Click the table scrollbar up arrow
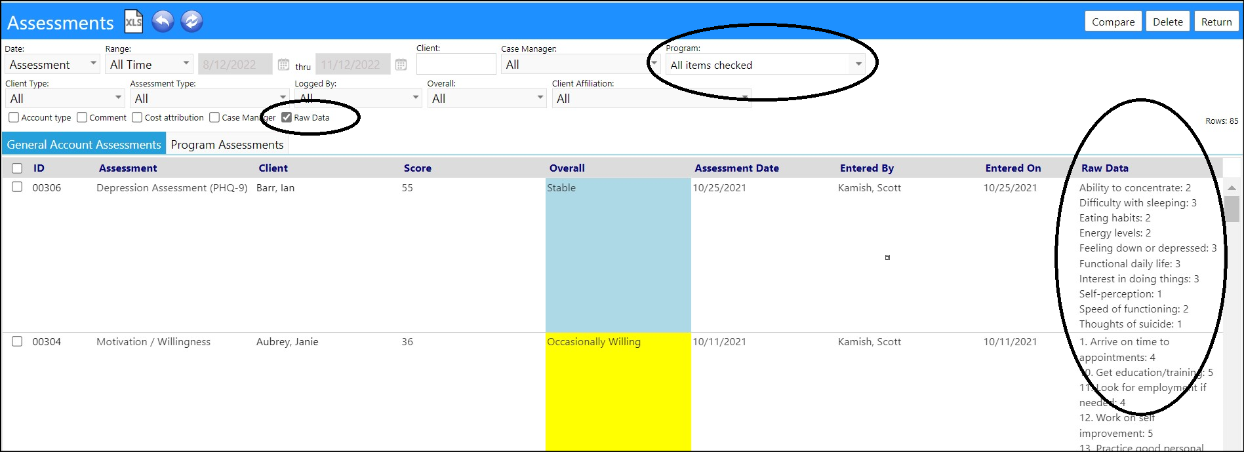 (x=1232, y=187)
